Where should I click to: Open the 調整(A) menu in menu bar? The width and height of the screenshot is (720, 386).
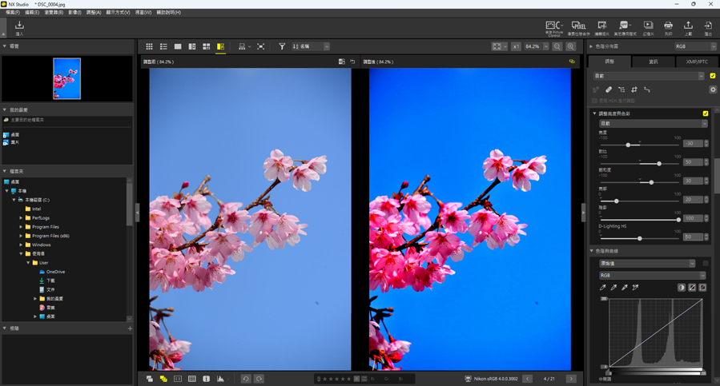(x=93, y=13)
